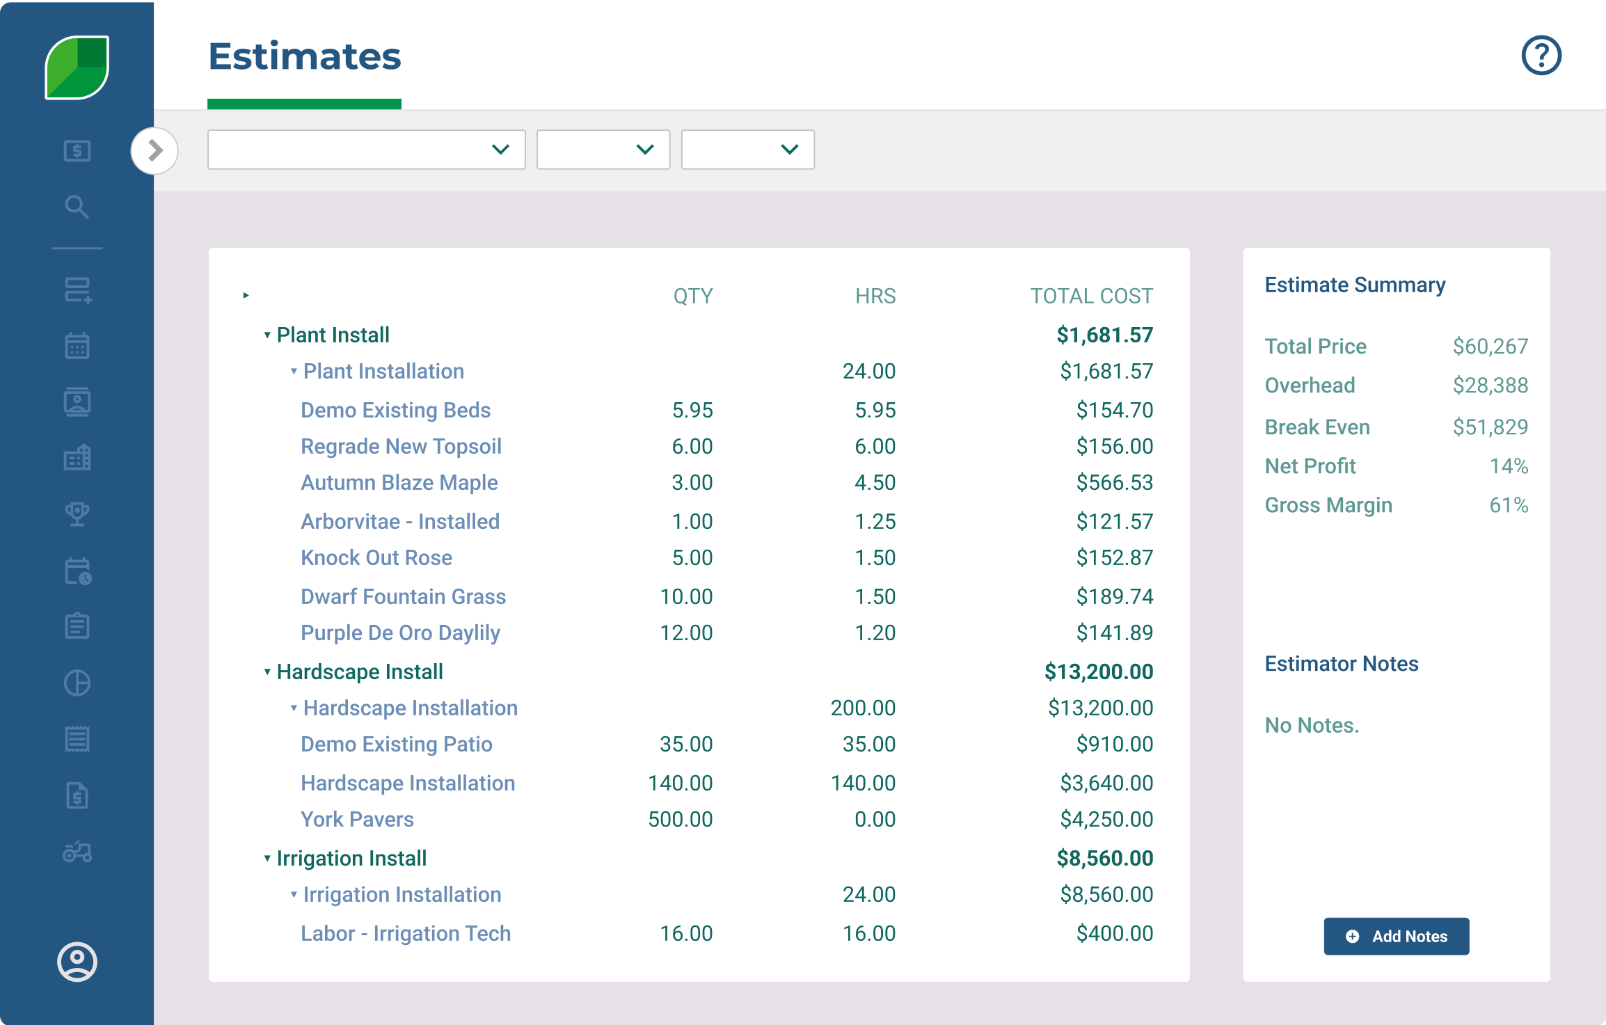Select the Estimates tab
This screenshot has height=1025, width=1606.
305,57
